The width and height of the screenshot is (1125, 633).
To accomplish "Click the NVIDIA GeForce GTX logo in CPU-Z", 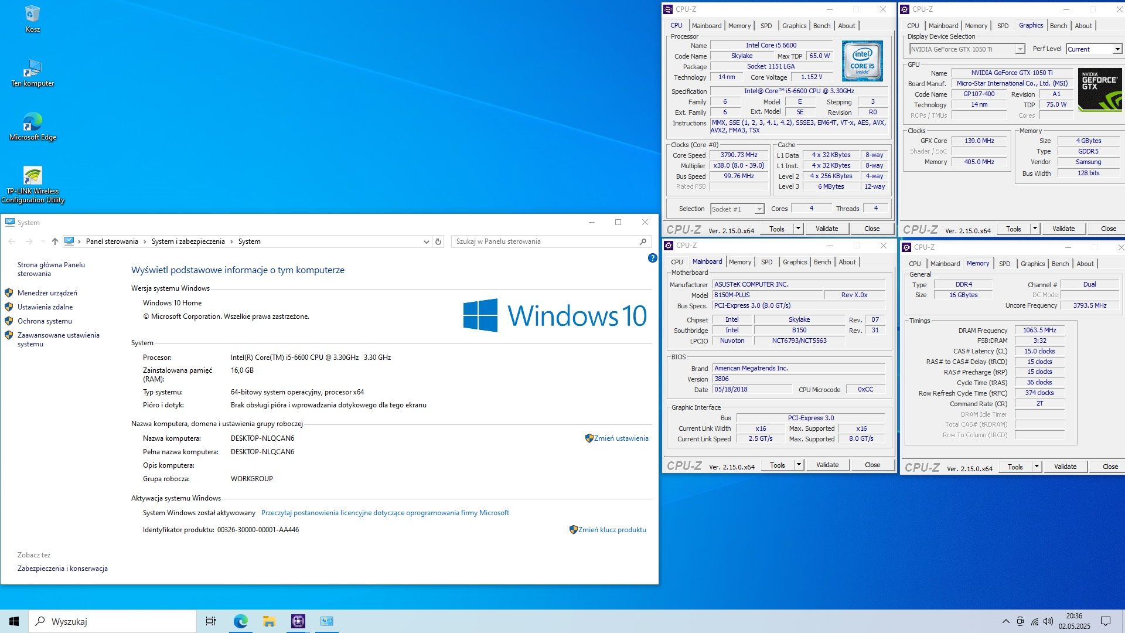I will [1100, 90].
